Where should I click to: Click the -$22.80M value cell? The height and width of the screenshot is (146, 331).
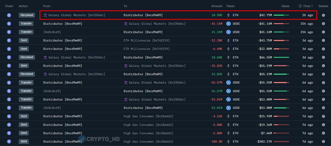click(x=265, y=49)
